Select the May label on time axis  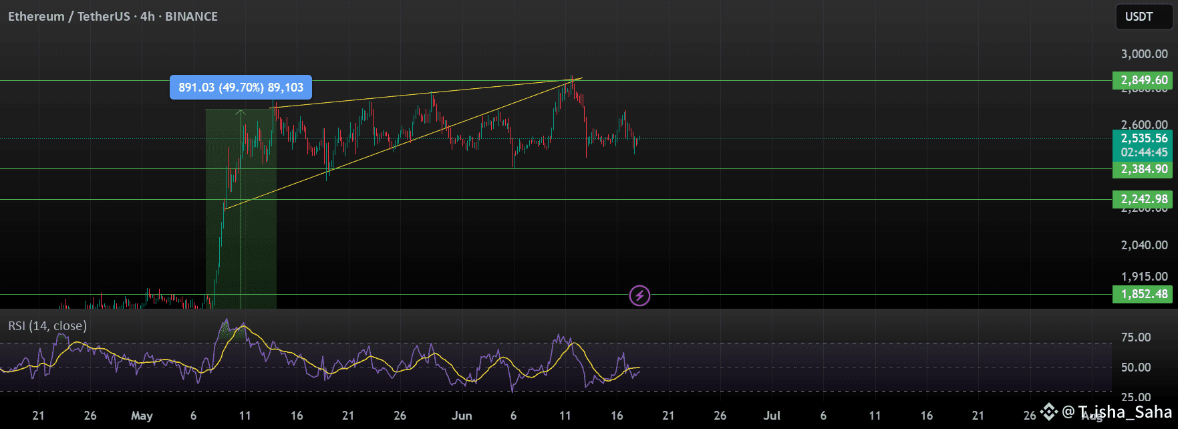[142, 416]
